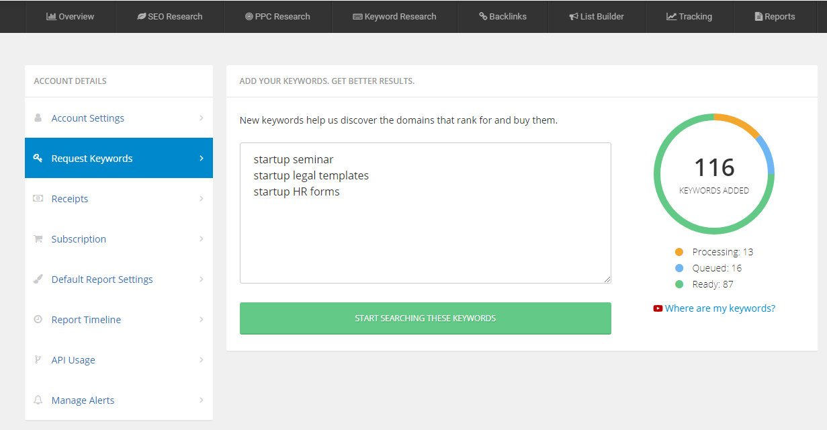The width and height of the screenshot is (827, 430).
Task: Go to the SEO Research tab
Action: click(169, 16)
